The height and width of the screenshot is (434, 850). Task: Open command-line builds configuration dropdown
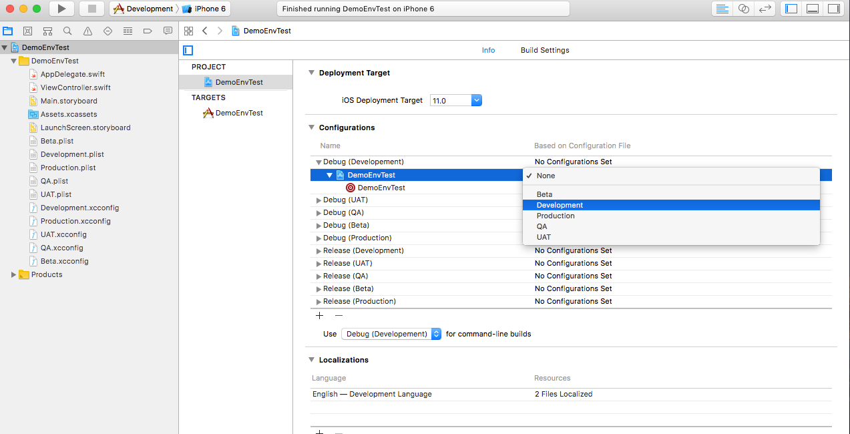tap(391, 334)
